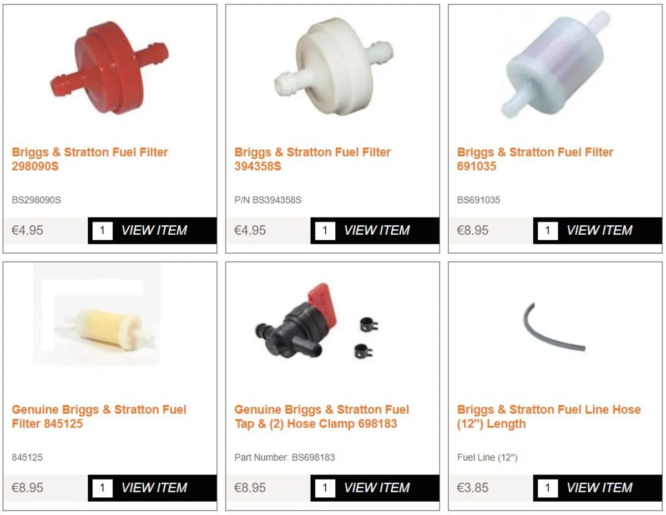This screenshot has width=666, height=515.
Task: Open Briggs & Stratton Fuel Filter 691035 link
Action: tap(535, 159)
